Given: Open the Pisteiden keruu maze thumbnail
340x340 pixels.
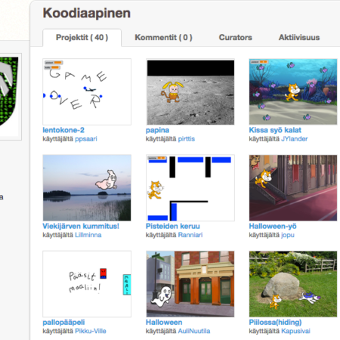Looking at the screenshot, I should 190,188.
